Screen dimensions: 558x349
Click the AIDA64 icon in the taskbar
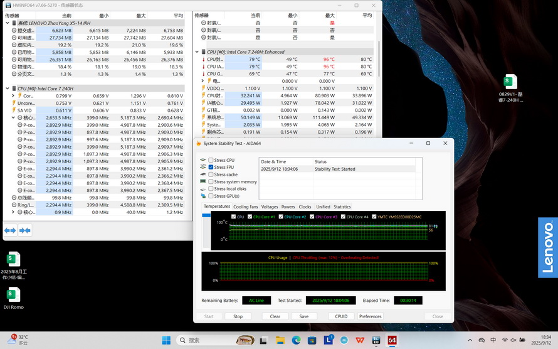(392, 340)
